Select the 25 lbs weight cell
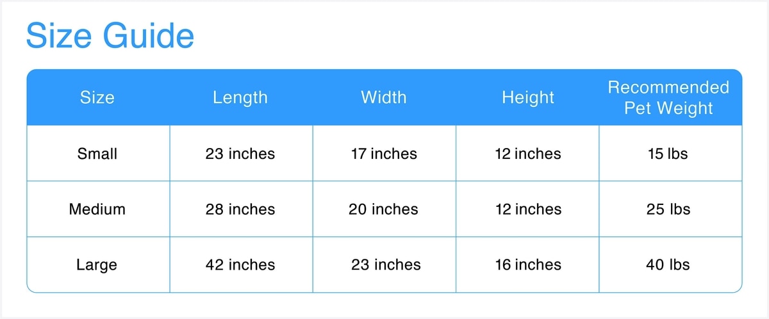This screenshot has width=769, height=319. [x=668, y=209]
